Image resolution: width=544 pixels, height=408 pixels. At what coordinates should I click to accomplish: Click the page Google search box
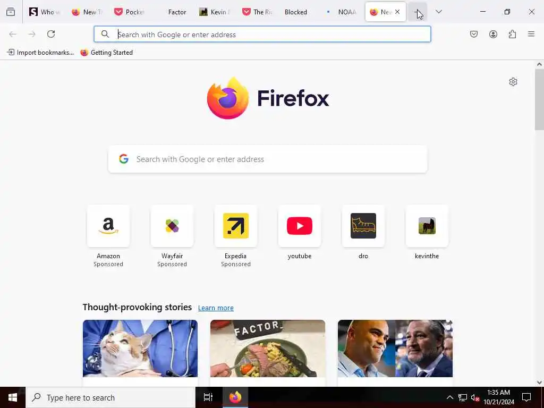click(x=268, y=159)
